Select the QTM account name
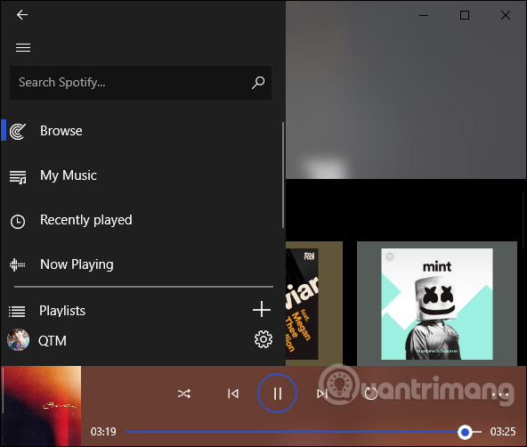The width and height of the screenshot is (527, 447). (53, 341)
